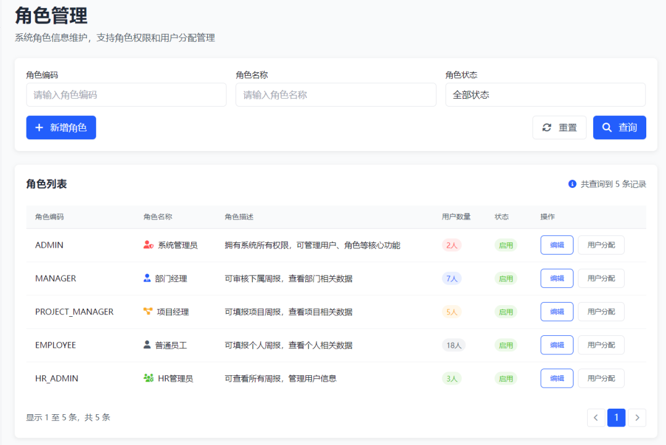The width and height of the screenshot is (666, 445).
Task: Open 用户分配 for EMPLOYEE role
Action: coord(601,345)
